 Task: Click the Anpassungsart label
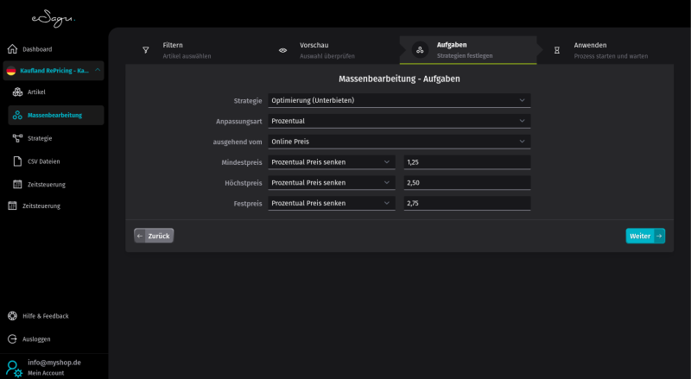(239, 121)
